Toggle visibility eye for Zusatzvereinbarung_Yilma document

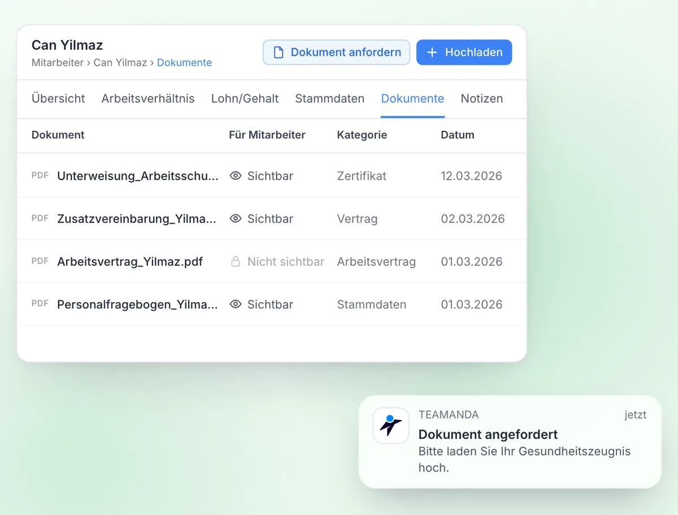(236, 219)
